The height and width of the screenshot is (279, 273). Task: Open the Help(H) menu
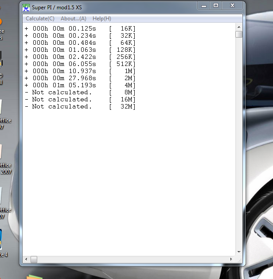[x=102, y=19]
